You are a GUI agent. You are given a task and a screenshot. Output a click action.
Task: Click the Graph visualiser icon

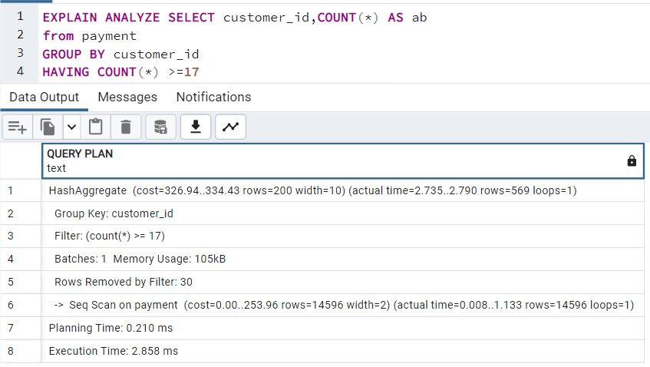[x=230, y=127]
